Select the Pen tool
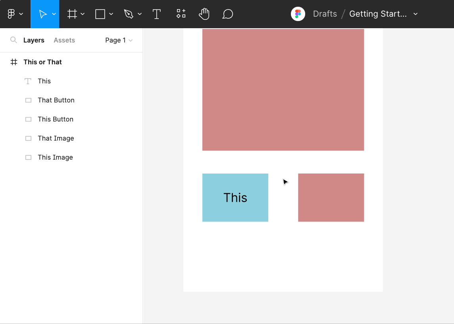Viewport: 454px width, 324px height. pos(129,14)
